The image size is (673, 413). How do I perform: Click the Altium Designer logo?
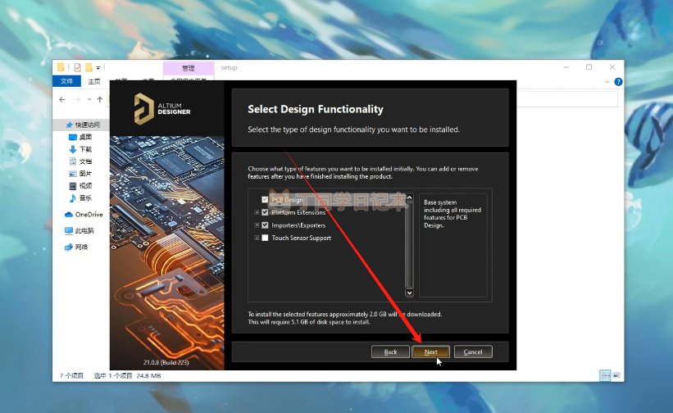pos(162,108)
